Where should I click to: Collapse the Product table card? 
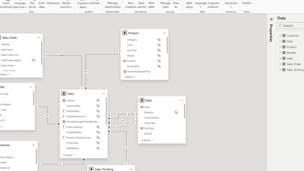point(130,77)
